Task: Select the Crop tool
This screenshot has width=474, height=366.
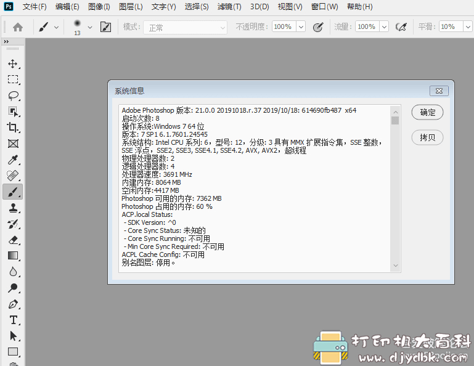Action: [13, 128]
